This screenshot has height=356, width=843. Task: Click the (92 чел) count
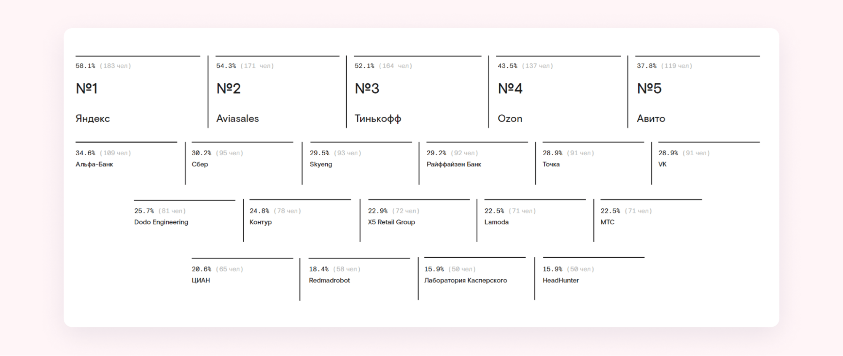coord(464,153)
